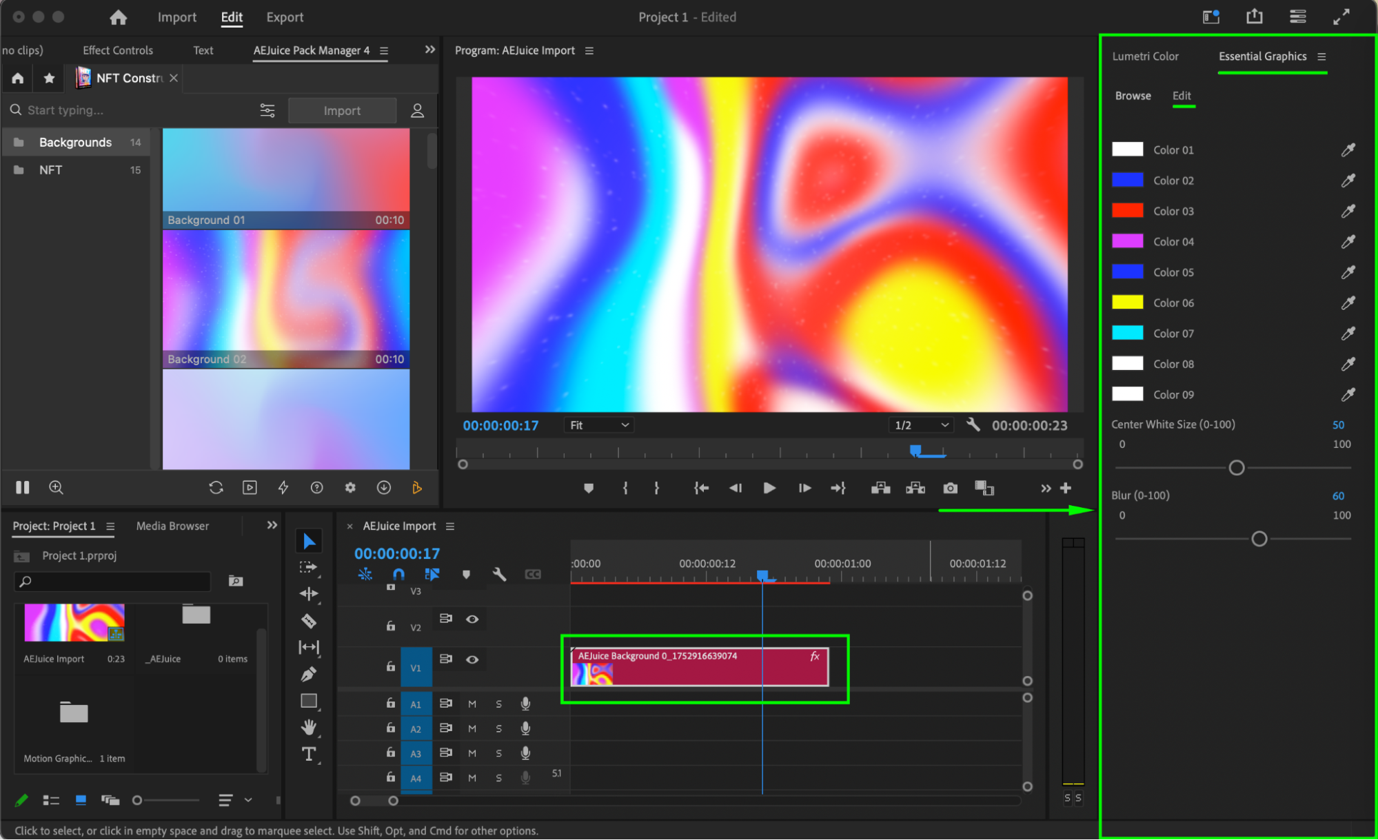Screen dimensions: 1378x840
Task: Click the Export Frame camera icon
Action: coord(950,488)
